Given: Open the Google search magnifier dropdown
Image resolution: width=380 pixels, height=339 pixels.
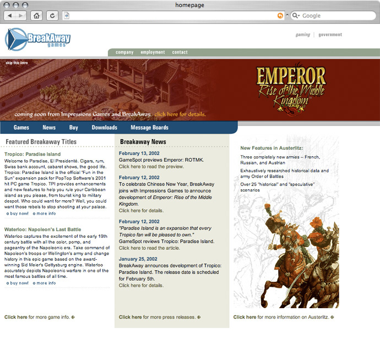Looking at the screenshot, I should click(296, 16).
